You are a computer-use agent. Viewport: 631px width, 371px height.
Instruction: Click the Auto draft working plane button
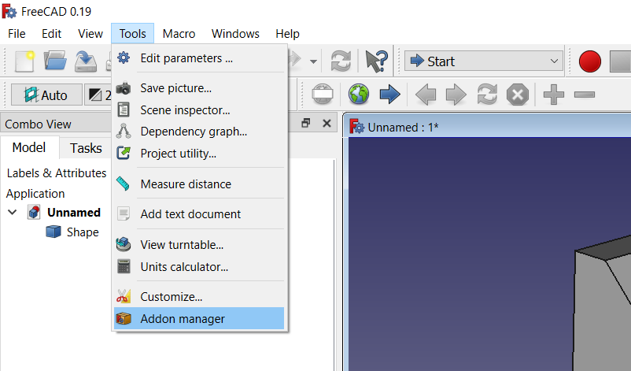click(x=46, y=95)
